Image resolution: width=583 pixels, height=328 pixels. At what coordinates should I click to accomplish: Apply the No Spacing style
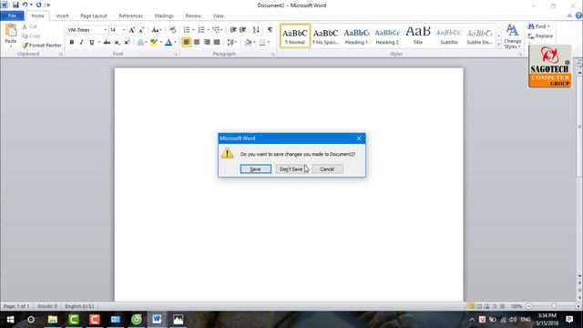pyautogui.click(x=325, y=36)
